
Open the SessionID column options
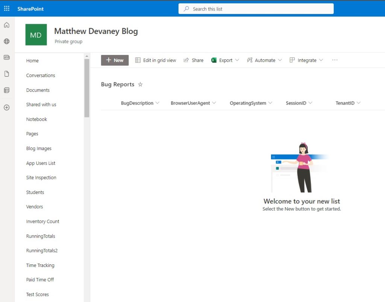click(299, 103)
